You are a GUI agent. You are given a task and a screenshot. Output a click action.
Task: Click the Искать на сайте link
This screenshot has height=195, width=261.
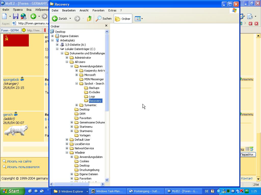point(19,161)
